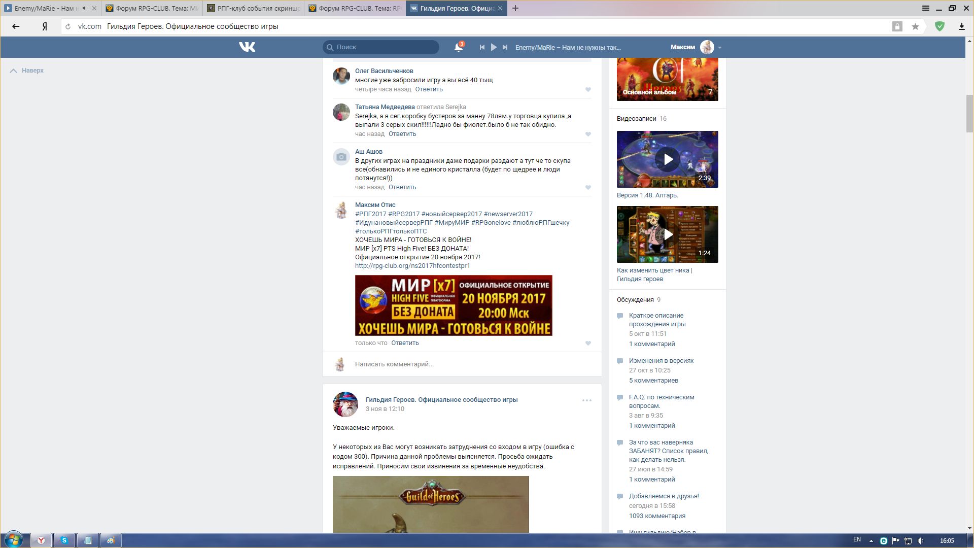Image resolution: width=974 pixels, height=548 pixels.
Task: Open rpg-club.org contest link
Action: pyautogui.click(x=412, y=266)
